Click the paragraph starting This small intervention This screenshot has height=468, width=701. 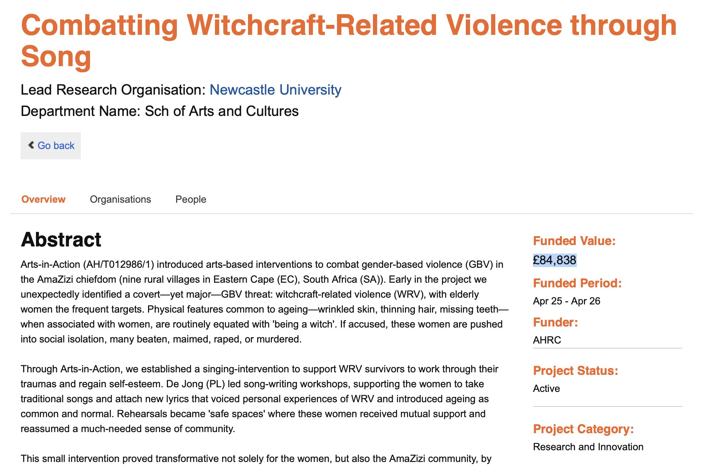pyautogui.click(x=256, y=459)
